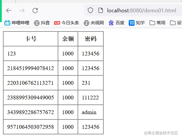
Task: Click balance 1000 in row 9571064503072958
Action: (68, 127)
